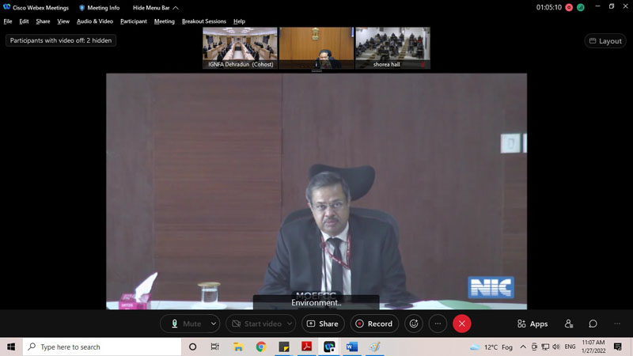Toggle recording with the Record button
633x356 pixels.
click(373, 324)
